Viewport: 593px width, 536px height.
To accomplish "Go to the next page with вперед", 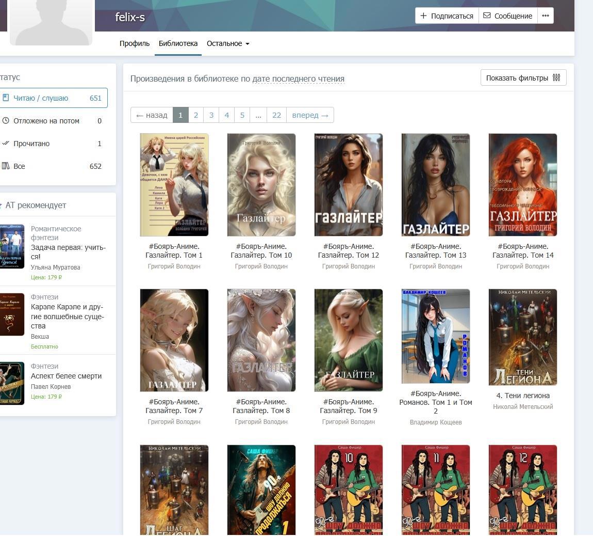I will [x=310, y=115].
